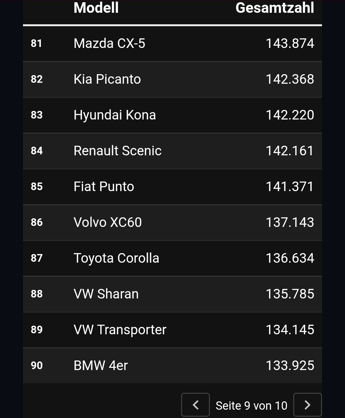Go to the previous page arrow
The width and height of the screenshot is (345, 418).
click(x=195, y=405)
